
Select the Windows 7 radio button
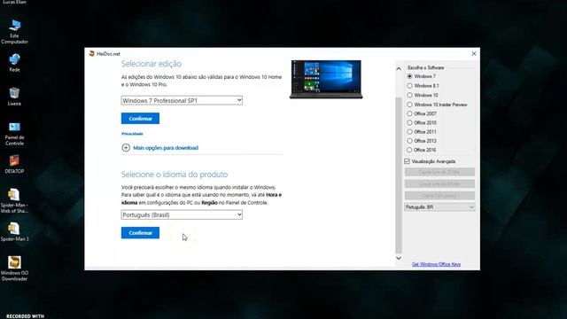coord(409,76)
